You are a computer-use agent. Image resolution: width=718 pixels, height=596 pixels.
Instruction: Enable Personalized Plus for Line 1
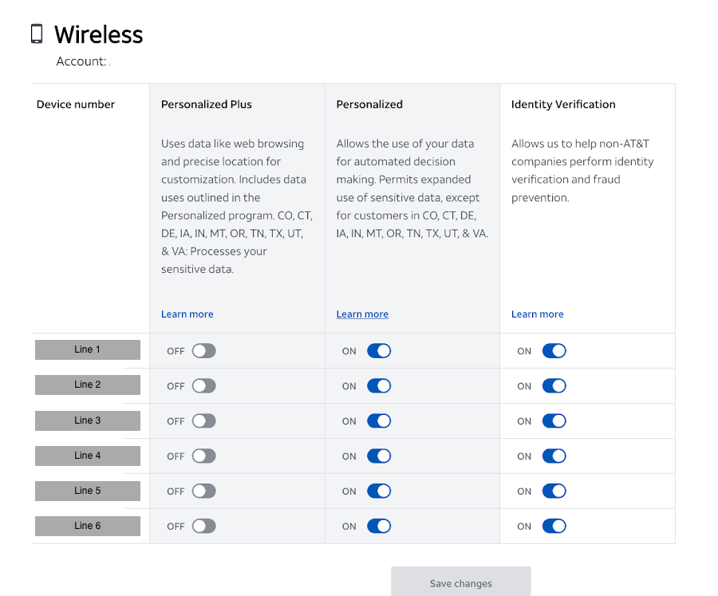(203, 350)
